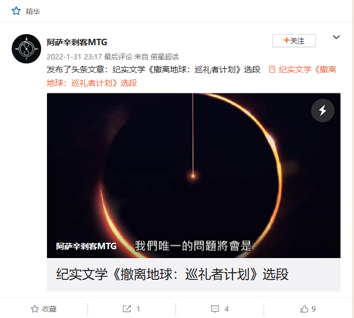Follow the user with the +关注 button
This screenshot has width=354, height=318.
294,41
